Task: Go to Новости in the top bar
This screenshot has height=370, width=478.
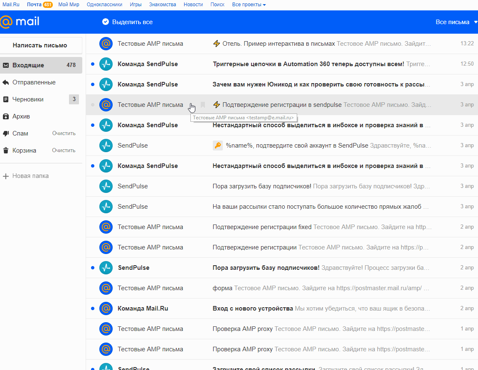Action: (x=193, y=5)
